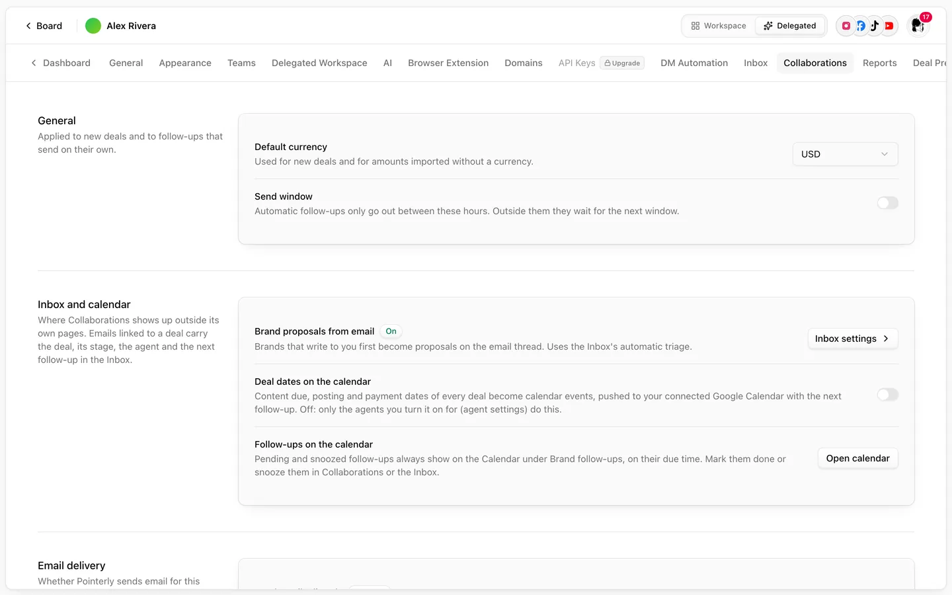The height and width of the screenshot is (595, 952).
Task: Open Inbox settings
Action: coord(853,338)
